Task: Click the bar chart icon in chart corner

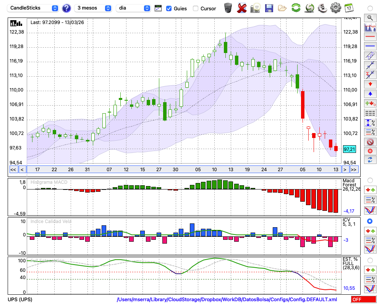Action: pos(16,23)
